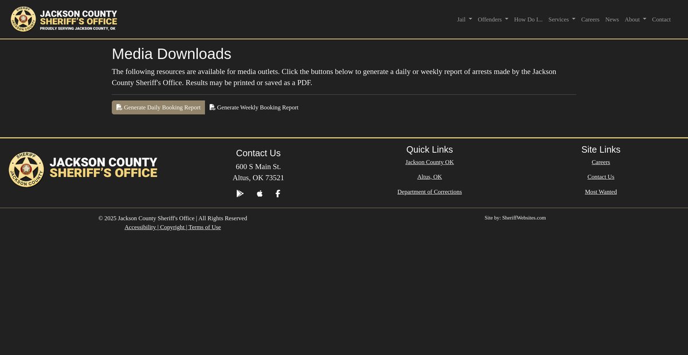Open the Altus, OK quick link
Image resolution: width=688 pixels, height=355 pixels.
click(x=429, y=177)
